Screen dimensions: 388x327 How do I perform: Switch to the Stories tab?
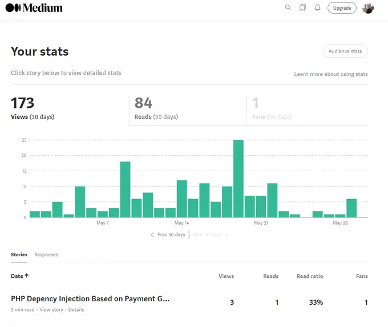pyautogui.click(x=19, y=255)
